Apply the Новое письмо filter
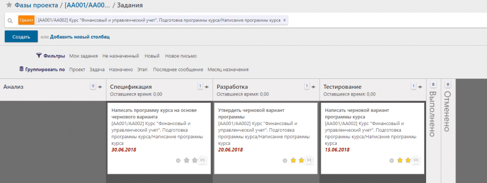487x183 pixels. (x=181, y=56)
